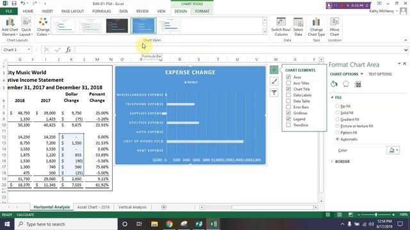Image resolution: width=410 pixels, height=230 pixels.
Task: Open the Name Box dropdown
Action: [29, 50]
